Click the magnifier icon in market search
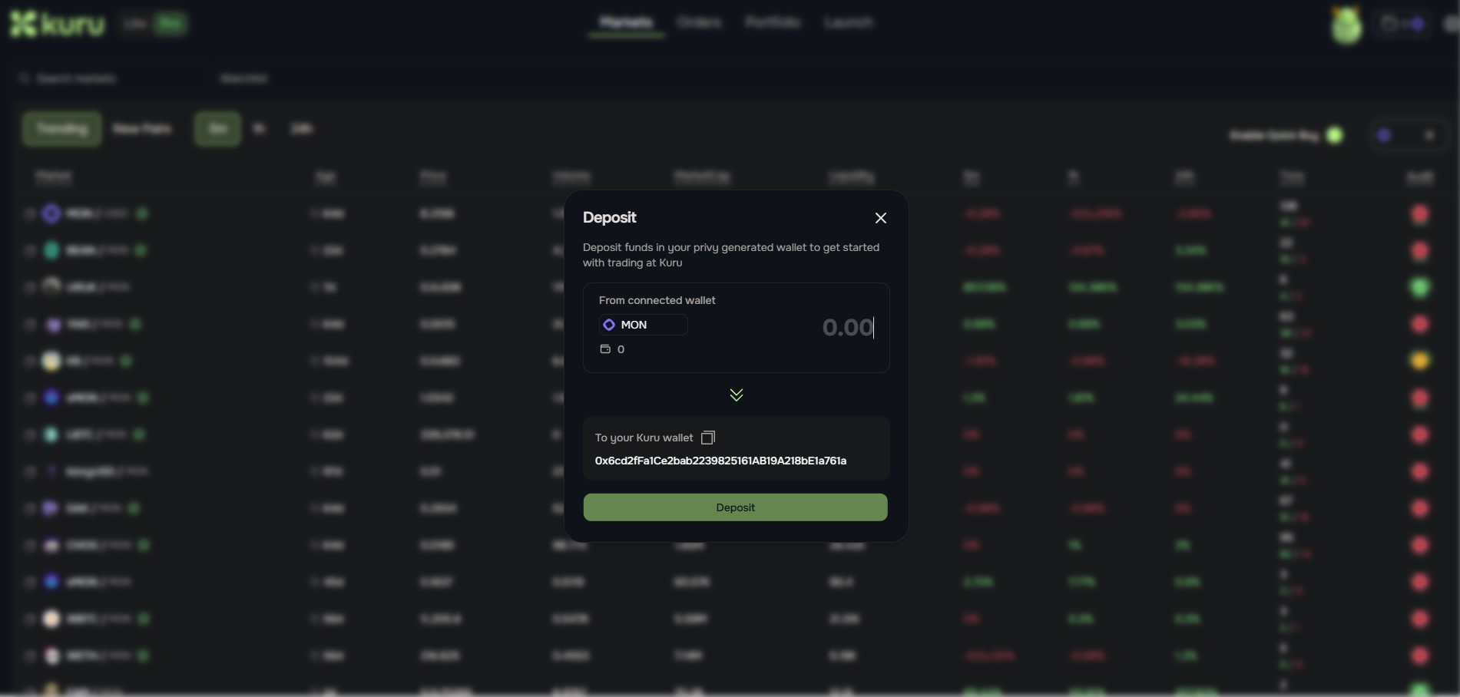1460x697 pixels. click(x=25, y=78)
